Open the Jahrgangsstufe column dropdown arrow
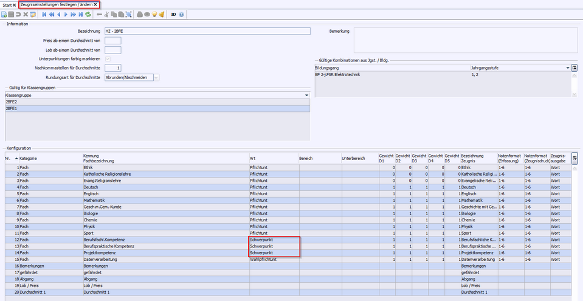This screenshot has height=301, width=583. [x=567, y=68]
